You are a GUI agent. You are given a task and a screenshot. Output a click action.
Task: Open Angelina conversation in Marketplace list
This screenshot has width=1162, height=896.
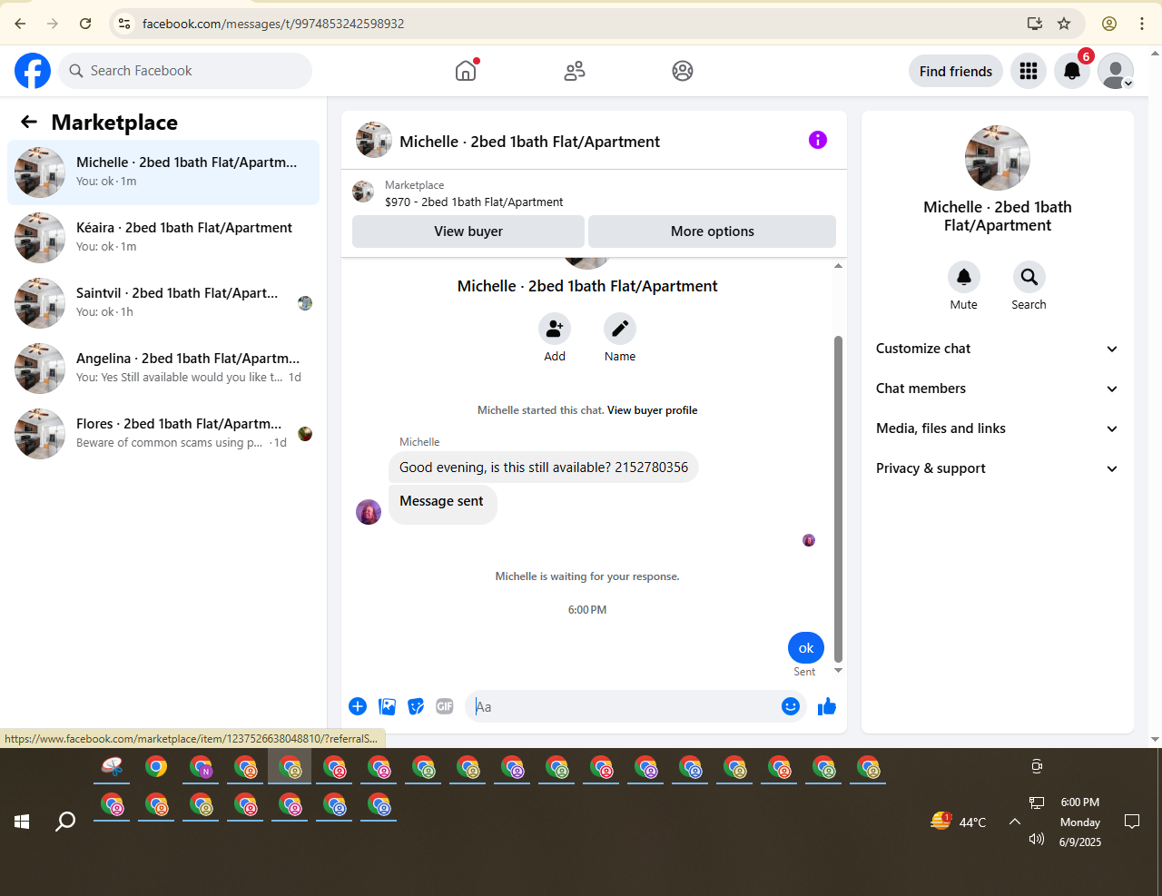pyautogui.click(x=163, y=369)
